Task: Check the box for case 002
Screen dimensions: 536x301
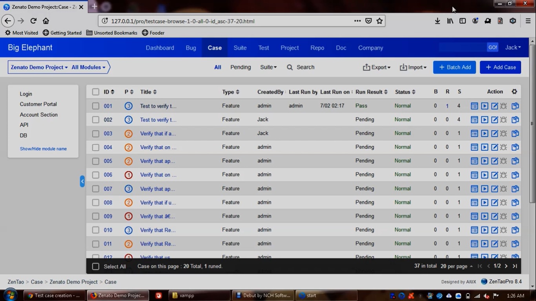Action: (x=96, y=120)
